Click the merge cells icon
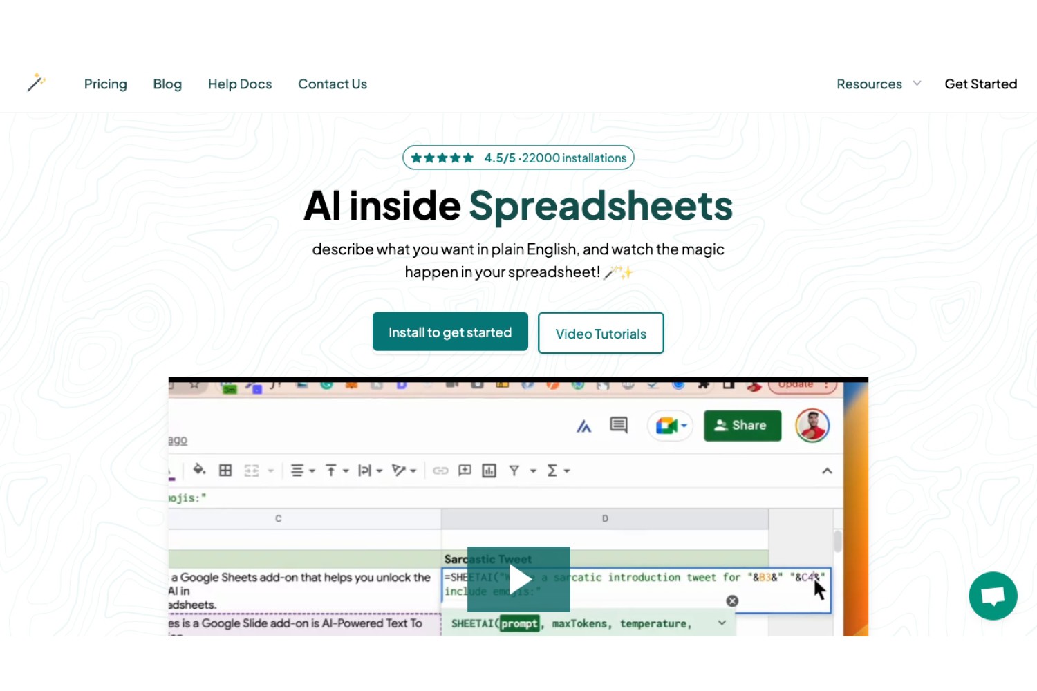This screenshot has height=691, width=1037. 252,471
